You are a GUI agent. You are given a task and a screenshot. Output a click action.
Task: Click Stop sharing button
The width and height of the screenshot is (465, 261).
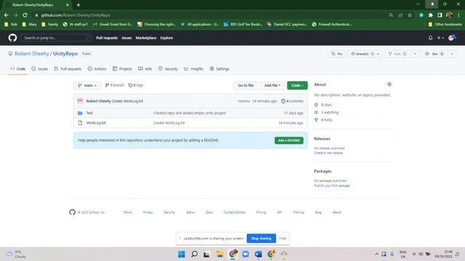261,239
